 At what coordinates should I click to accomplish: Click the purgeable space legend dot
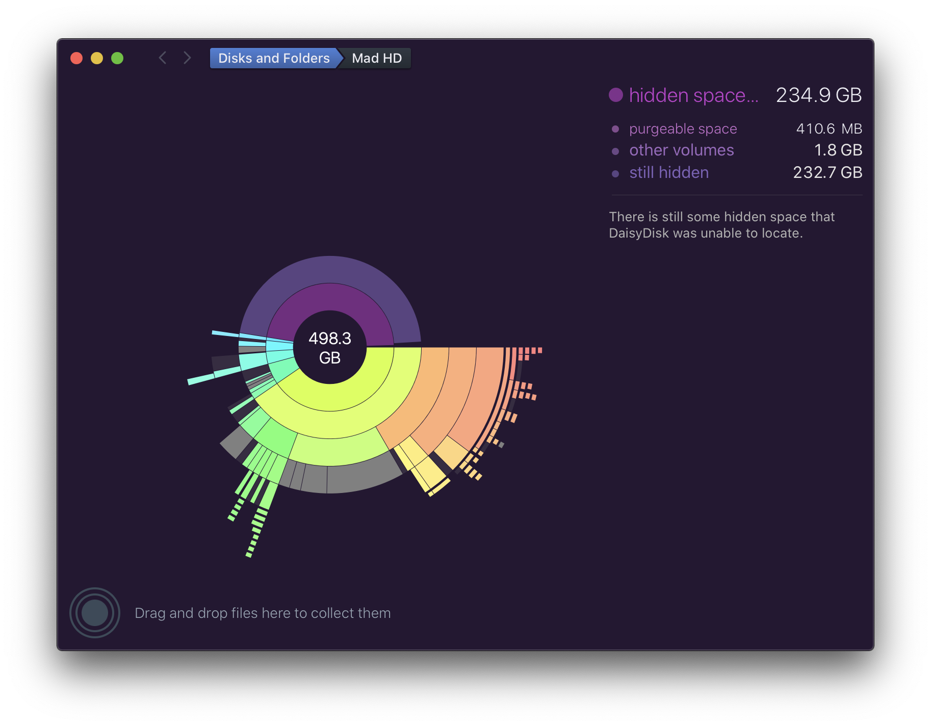pyautogui.click(x=616, y=129)
